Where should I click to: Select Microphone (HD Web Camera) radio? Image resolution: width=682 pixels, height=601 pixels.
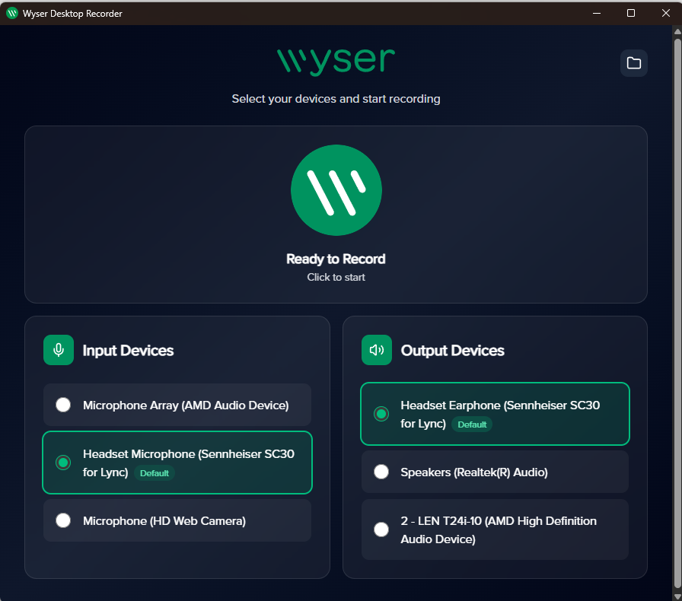click(x=63, y=520)
